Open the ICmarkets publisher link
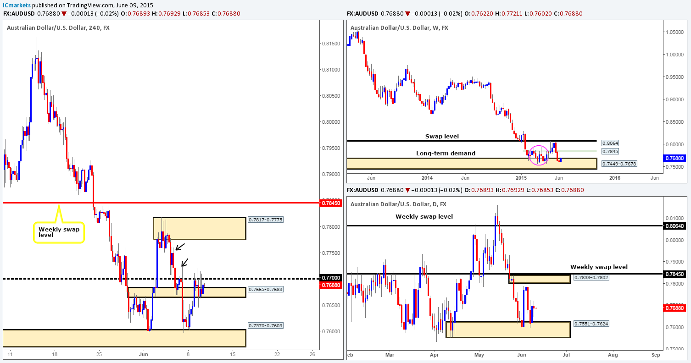The width and height of the screenshot is (691, 363). [17, 5]
